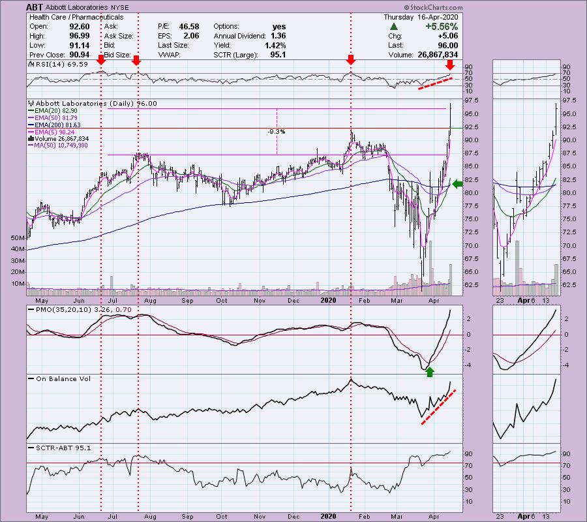This screenshot has height=522, width=587.
Task: Click the ABT ticker symbol in the header
Action: [x=34, y=7]
